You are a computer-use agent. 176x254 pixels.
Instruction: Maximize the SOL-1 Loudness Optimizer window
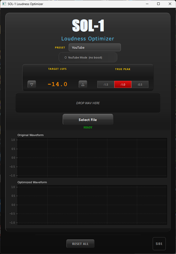pos(158,4)
